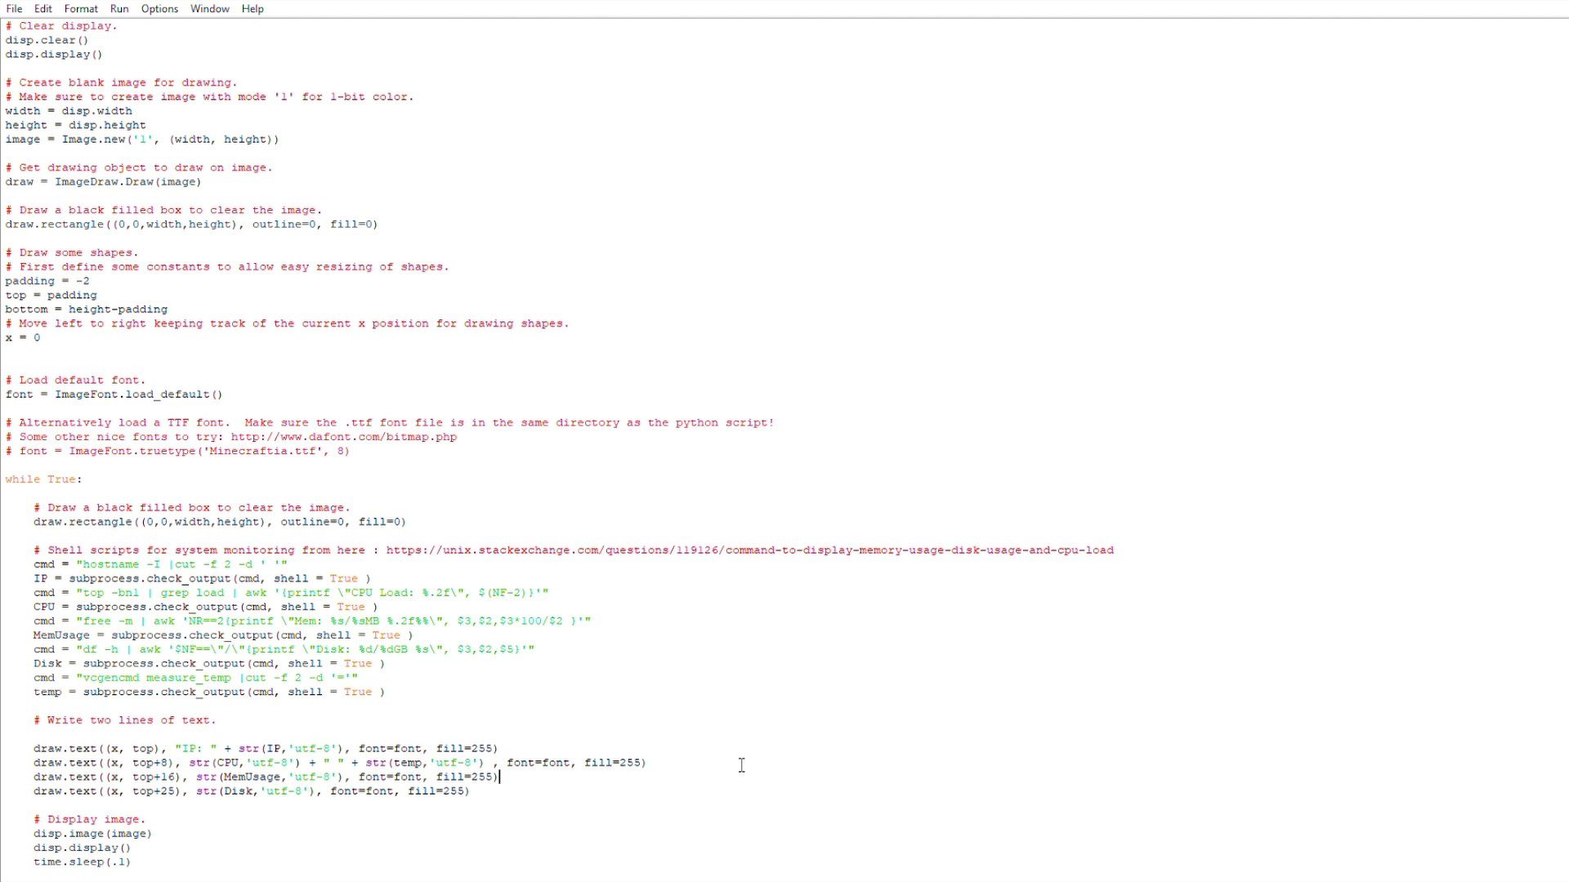1569x882 pixels.
Task: Click the 'Write two lines of text' comment
Action: click(125, 720)
